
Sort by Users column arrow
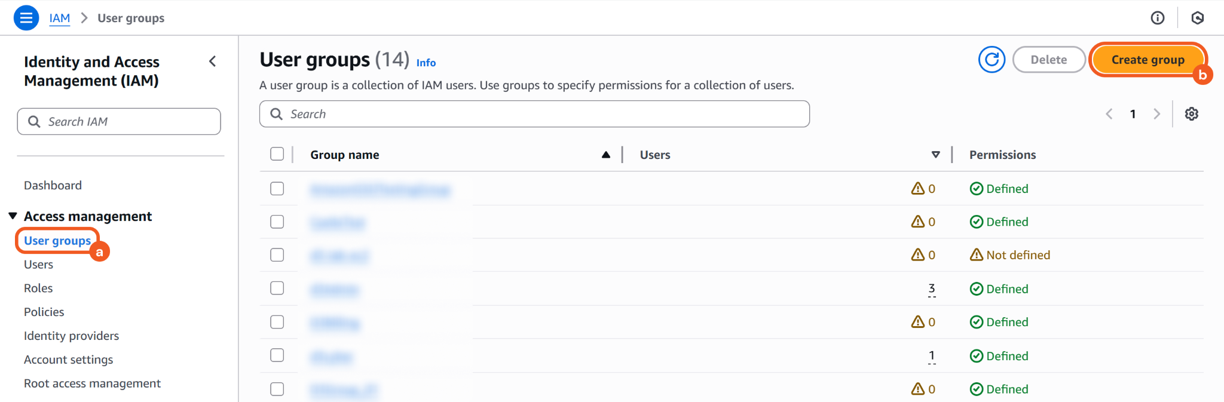coord(935,155)
